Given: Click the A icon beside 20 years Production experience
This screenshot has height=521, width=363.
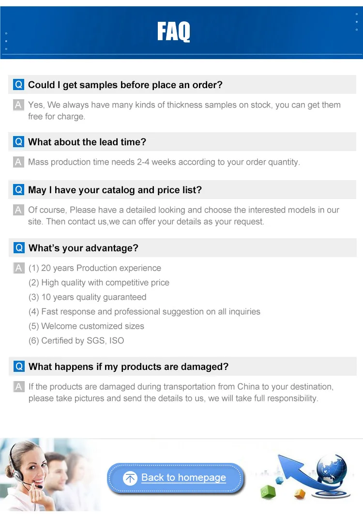Looking at the screenshot, I should click(x=18, y=268).
